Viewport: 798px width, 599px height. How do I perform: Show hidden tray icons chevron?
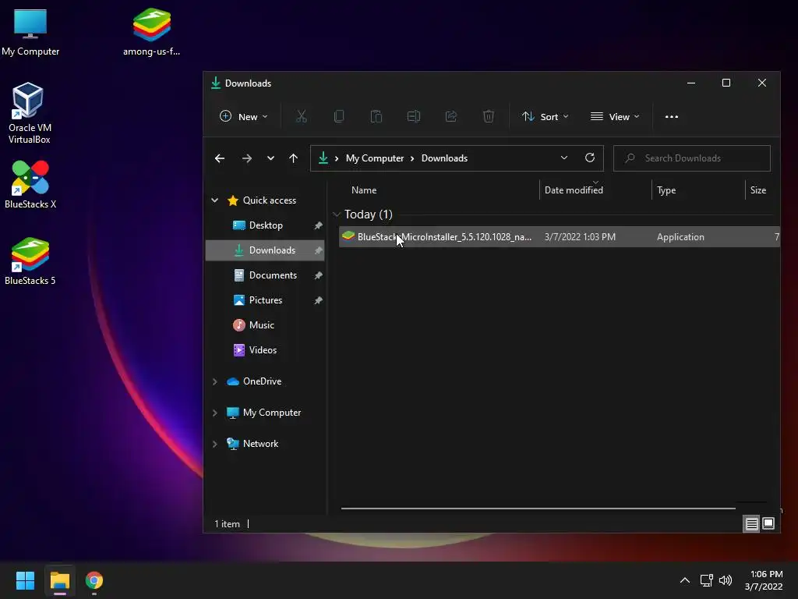[x=685, y=580]
